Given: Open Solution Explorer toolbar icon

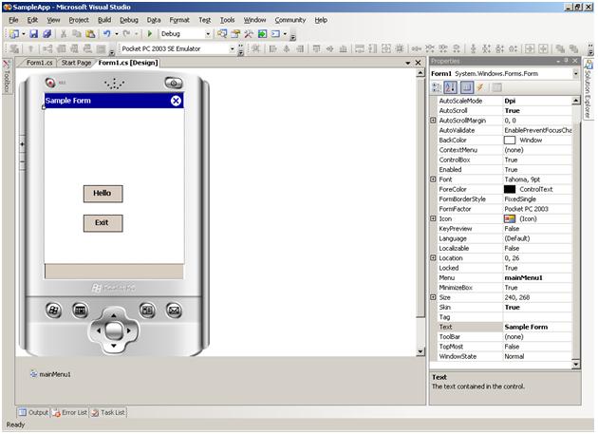Looking at the screenshot, I should click(x=222, y=34).
